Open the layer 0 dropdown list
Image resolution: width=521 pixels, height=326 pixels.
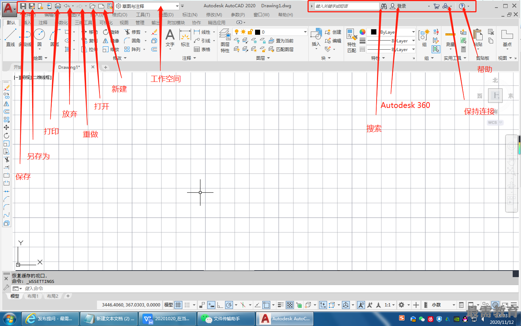tap(305, 32)
